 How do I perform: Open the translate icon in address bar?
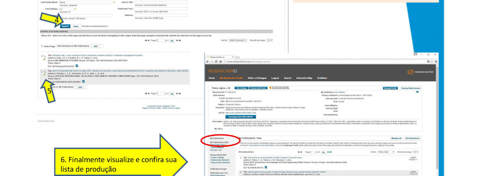tap(428, 61)
